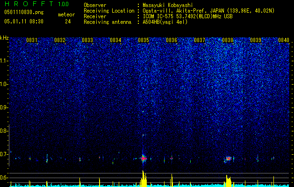
Task: Click the strong red meteor echo at 0835
Action: 143,158
